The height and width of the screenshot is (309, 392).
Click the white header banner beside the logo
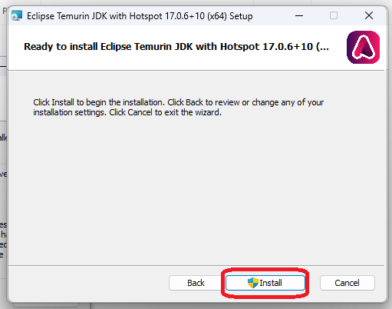coord(176,60)
